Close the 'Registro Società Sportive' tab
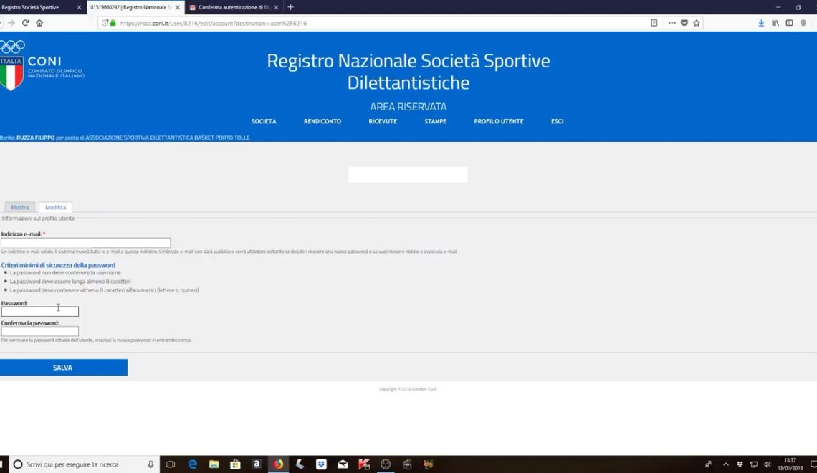817x473 pixels. click(80, 7)
